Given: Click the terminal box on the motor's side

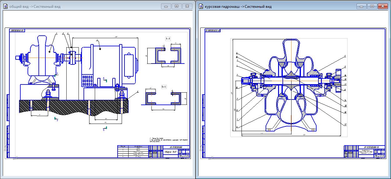Looking at the screenshot, I should 128,65.
